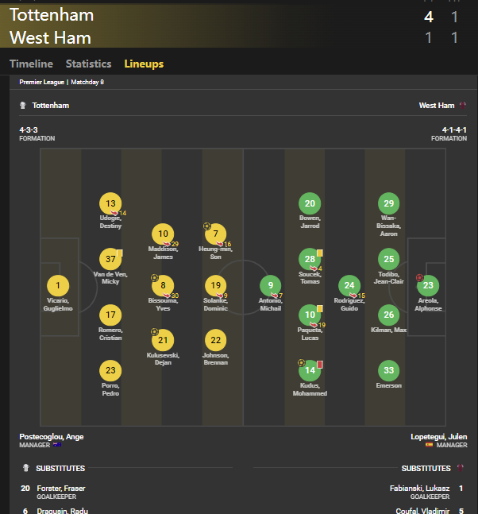Open manager Lopetegui, Julen profile
This screenshot has width=478, height=514.
437,436
